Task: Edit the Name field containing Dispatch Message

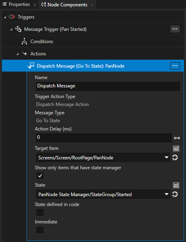Action: (x=108, y=86)
